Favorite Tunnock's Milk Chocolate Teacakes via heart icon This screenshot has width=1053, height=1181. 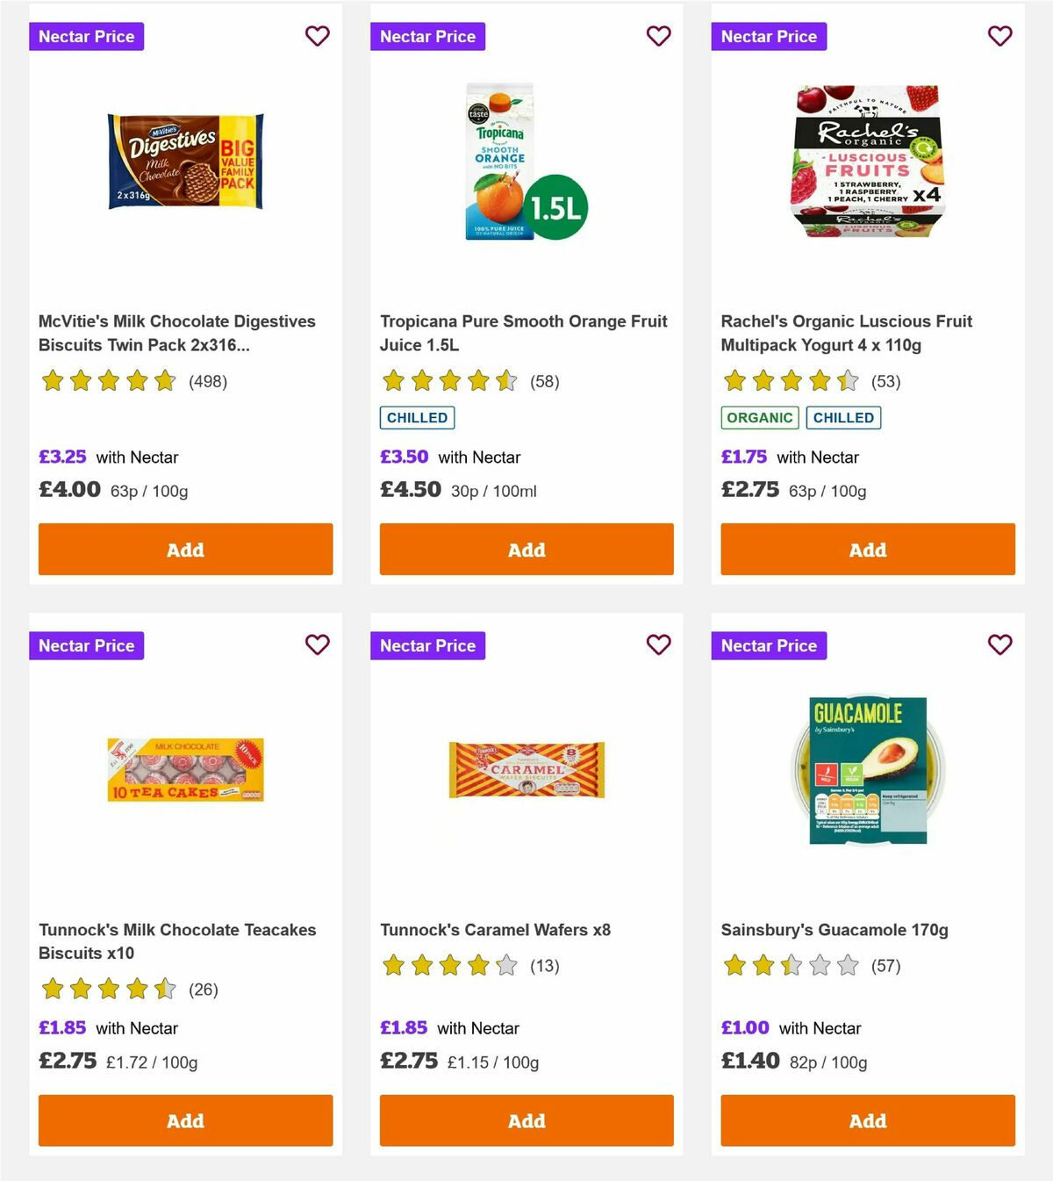(x=317, y=645)
